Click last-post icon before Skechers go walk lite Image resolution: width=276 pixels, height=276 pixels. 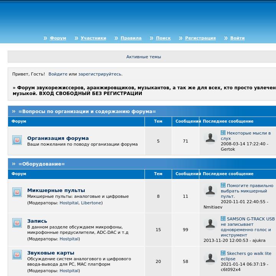(x=223, y=253)
